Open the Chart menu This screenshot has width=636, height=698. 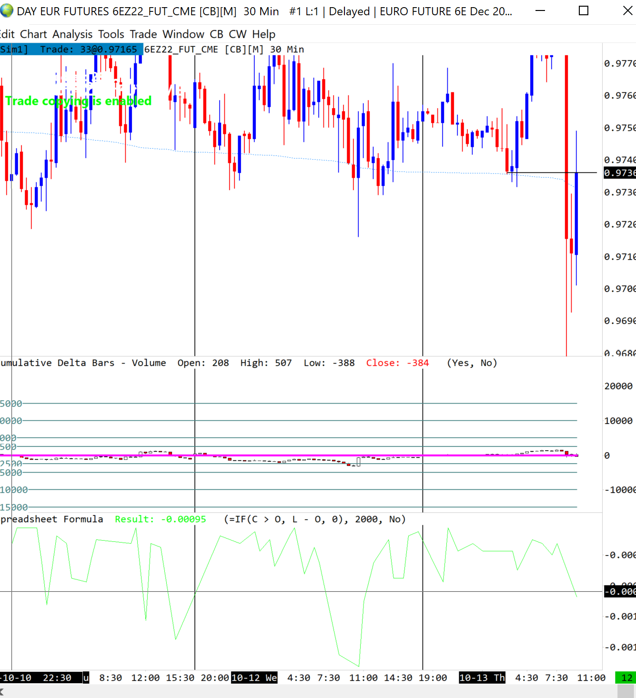[x=33, y=34]
